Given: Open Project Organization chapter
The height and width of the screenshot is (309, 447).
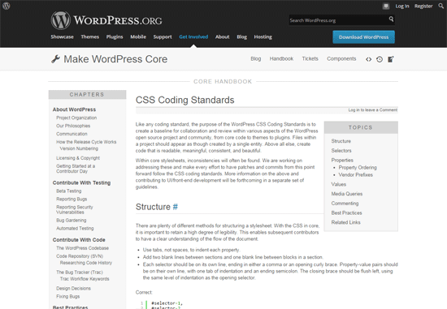Looking at the screenshot, I should pos(76,118).
